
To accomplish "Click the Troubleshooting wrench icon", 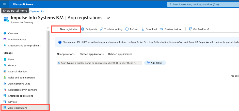I will tap(101, 29).
